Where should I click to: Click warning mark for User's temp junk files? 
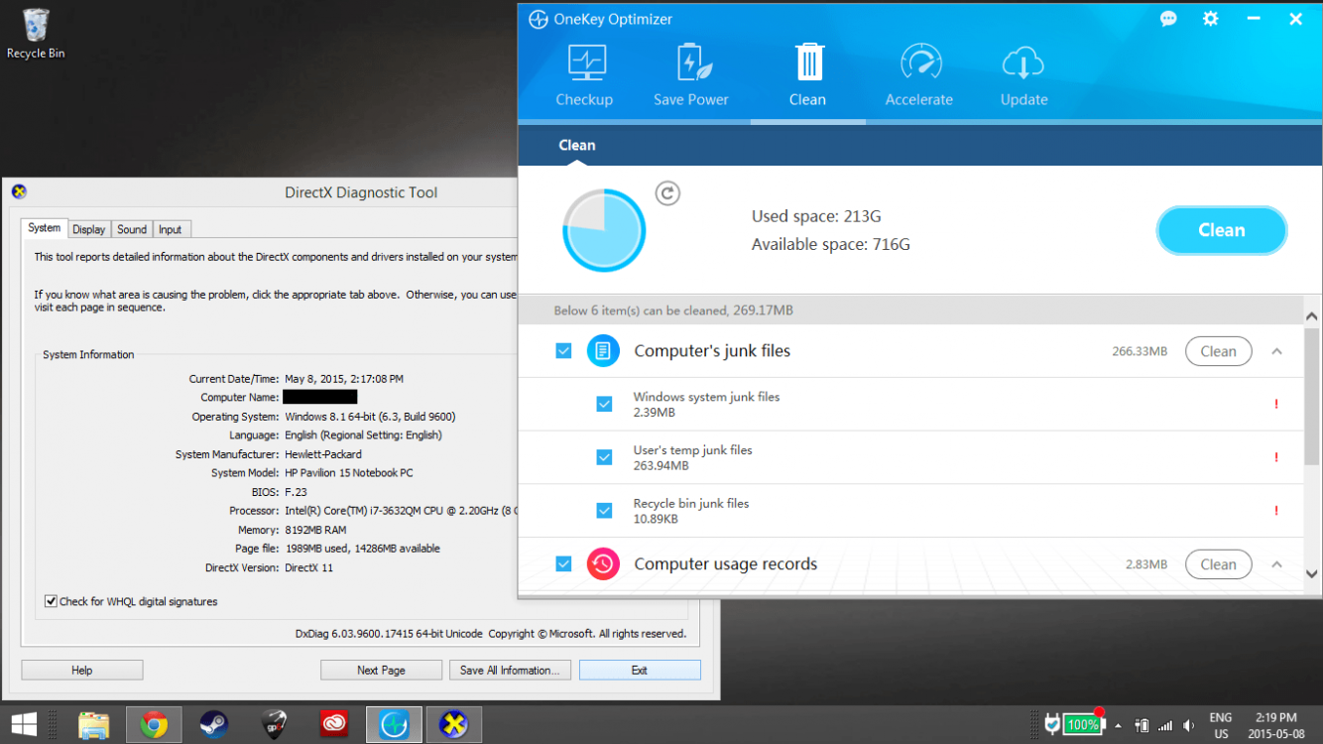[1276, 458]
